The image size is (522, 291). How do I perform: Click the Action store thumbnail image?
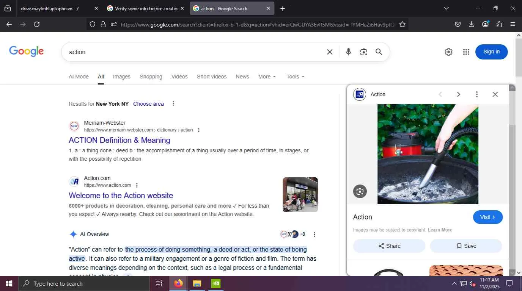300,195
